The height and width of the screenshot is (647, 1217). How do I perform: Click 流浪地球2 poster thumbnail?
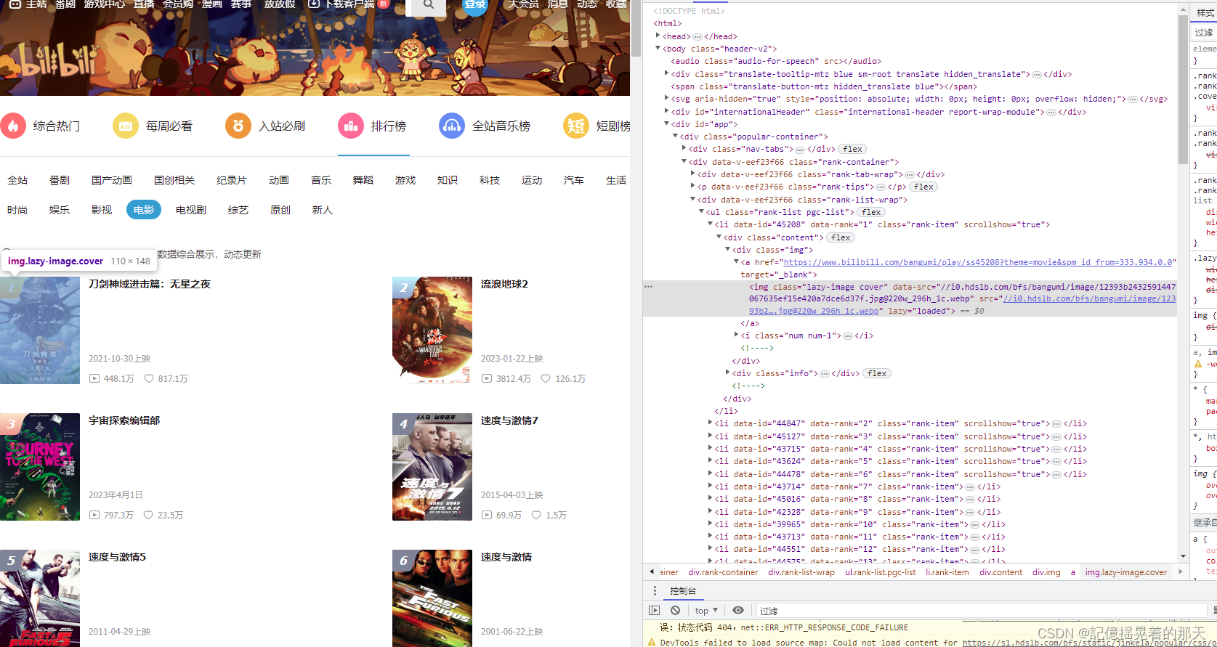pos(432,330)
